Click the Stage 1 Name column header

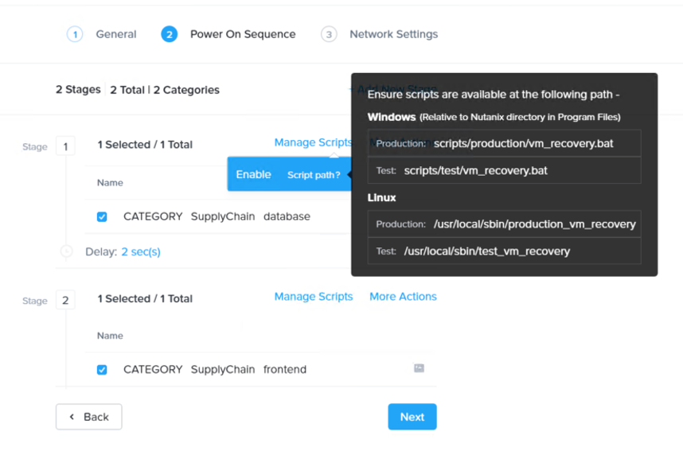click(110, 183)
